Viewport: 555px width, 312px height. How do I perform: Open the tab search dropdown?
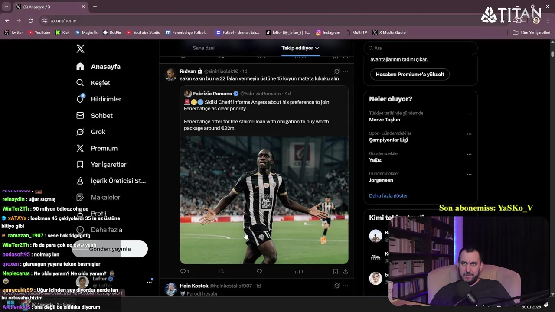[6, 6]
